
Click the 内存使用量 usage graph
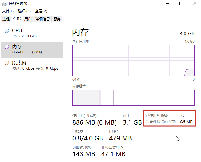point(133,60)
